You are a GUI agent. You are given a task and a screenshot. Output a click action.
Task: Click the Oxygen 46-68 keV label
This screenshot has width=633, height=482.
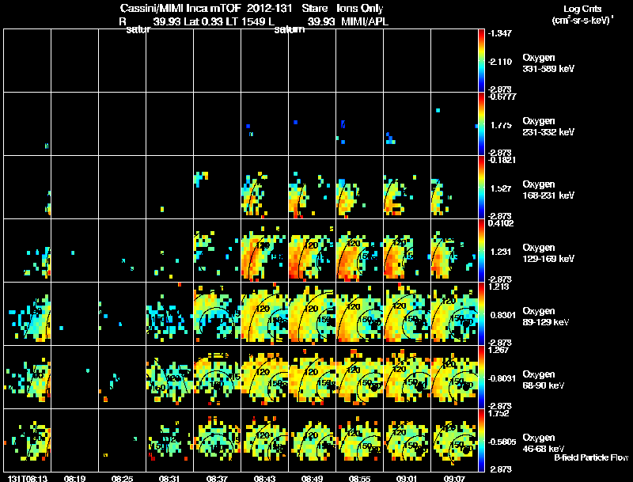point(544,443)
